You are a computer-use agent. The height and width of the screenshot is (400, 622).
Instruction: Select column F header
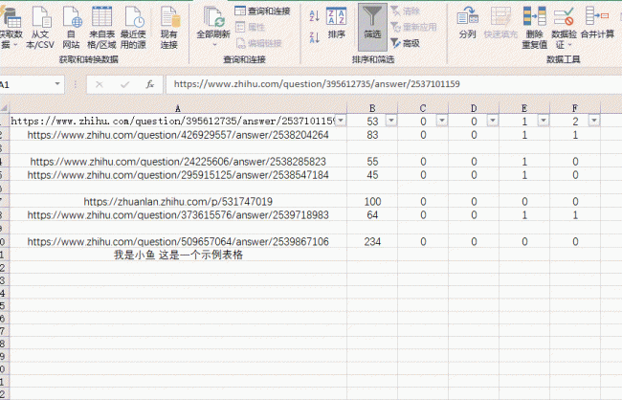[575, 108]
